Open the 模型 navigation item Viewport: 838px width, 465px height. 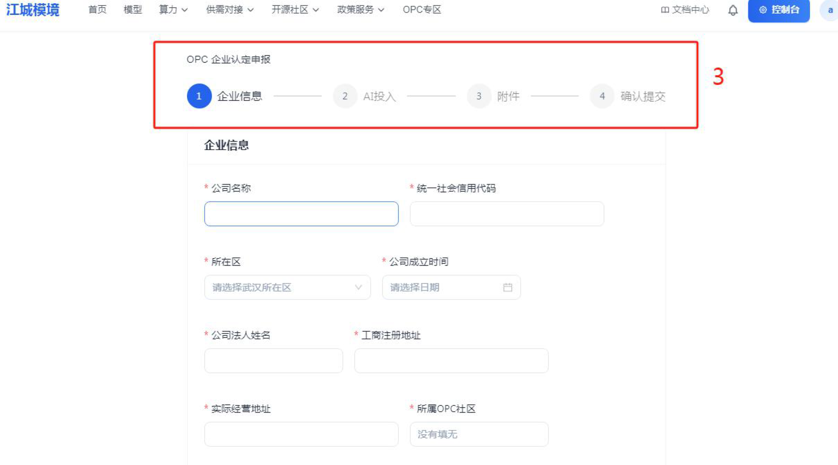click(133, 9)
